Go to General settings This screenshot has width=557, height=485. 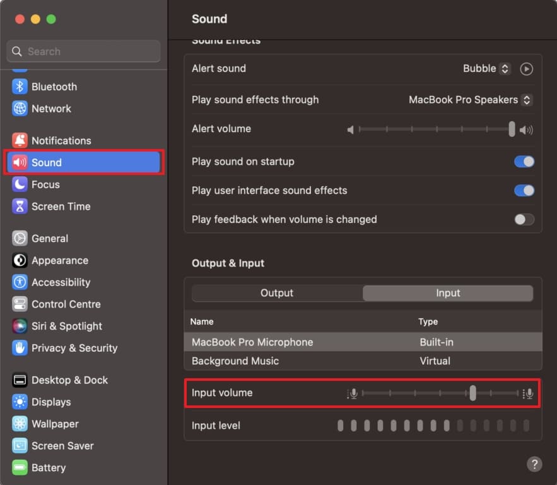(83, 238)
